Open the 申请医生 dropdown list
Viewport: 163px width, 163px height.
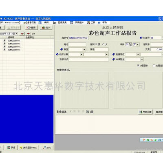142,59
